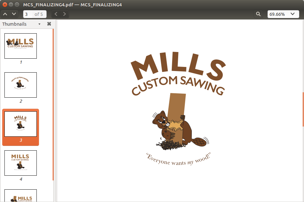Close the document viewer window
The image size is (304, 202).
tap(5, 4)
